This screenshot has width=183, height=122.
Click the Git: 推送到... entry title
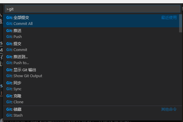pyautogui.click(x=17, y=57)
